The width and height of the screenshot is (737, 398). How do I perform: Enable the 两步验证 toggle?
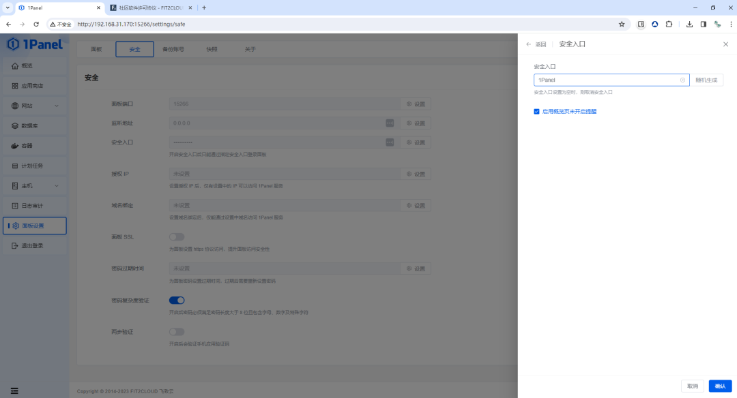point(177,332)
